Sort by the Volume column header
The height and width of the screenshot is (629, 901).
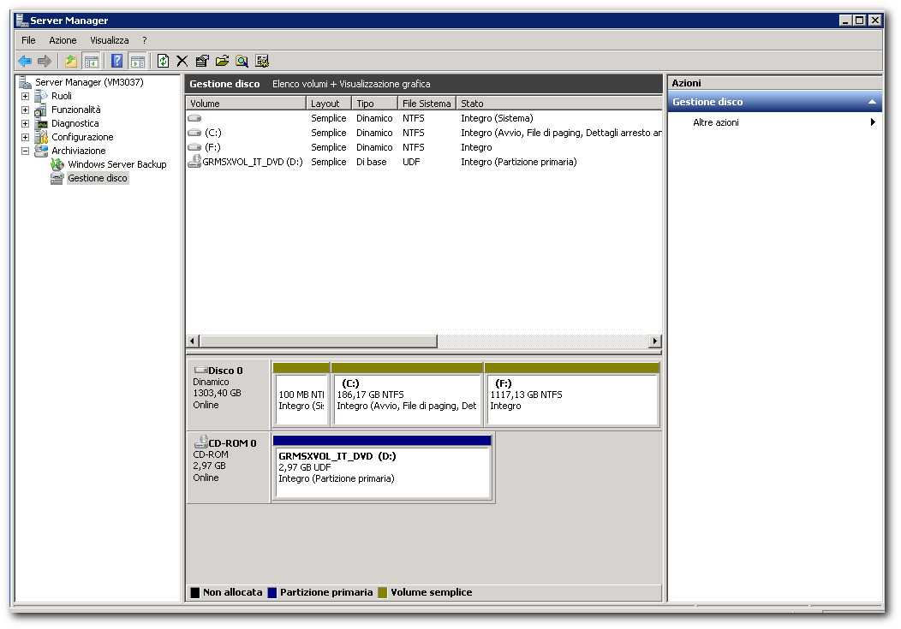(246, 104)
